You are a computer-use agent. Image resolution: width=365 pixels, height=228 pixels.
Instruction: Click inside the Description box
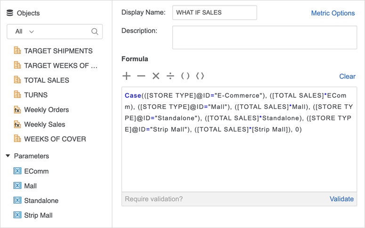coord(264,38)
